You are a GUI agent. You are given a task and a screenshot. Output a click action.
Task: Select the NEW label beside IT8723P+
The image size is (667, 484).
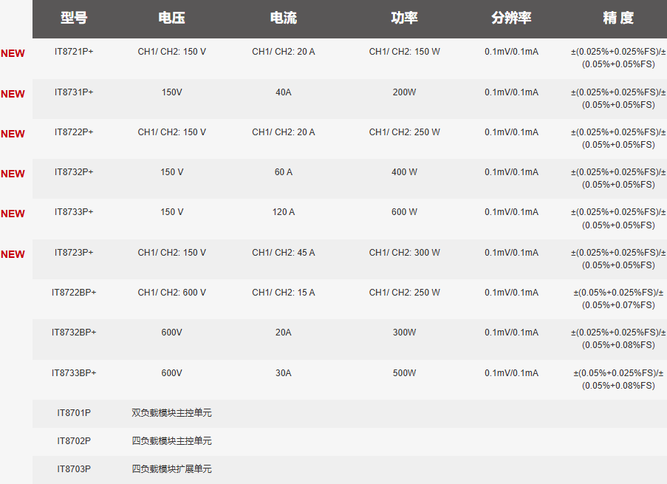coord(13,254)
